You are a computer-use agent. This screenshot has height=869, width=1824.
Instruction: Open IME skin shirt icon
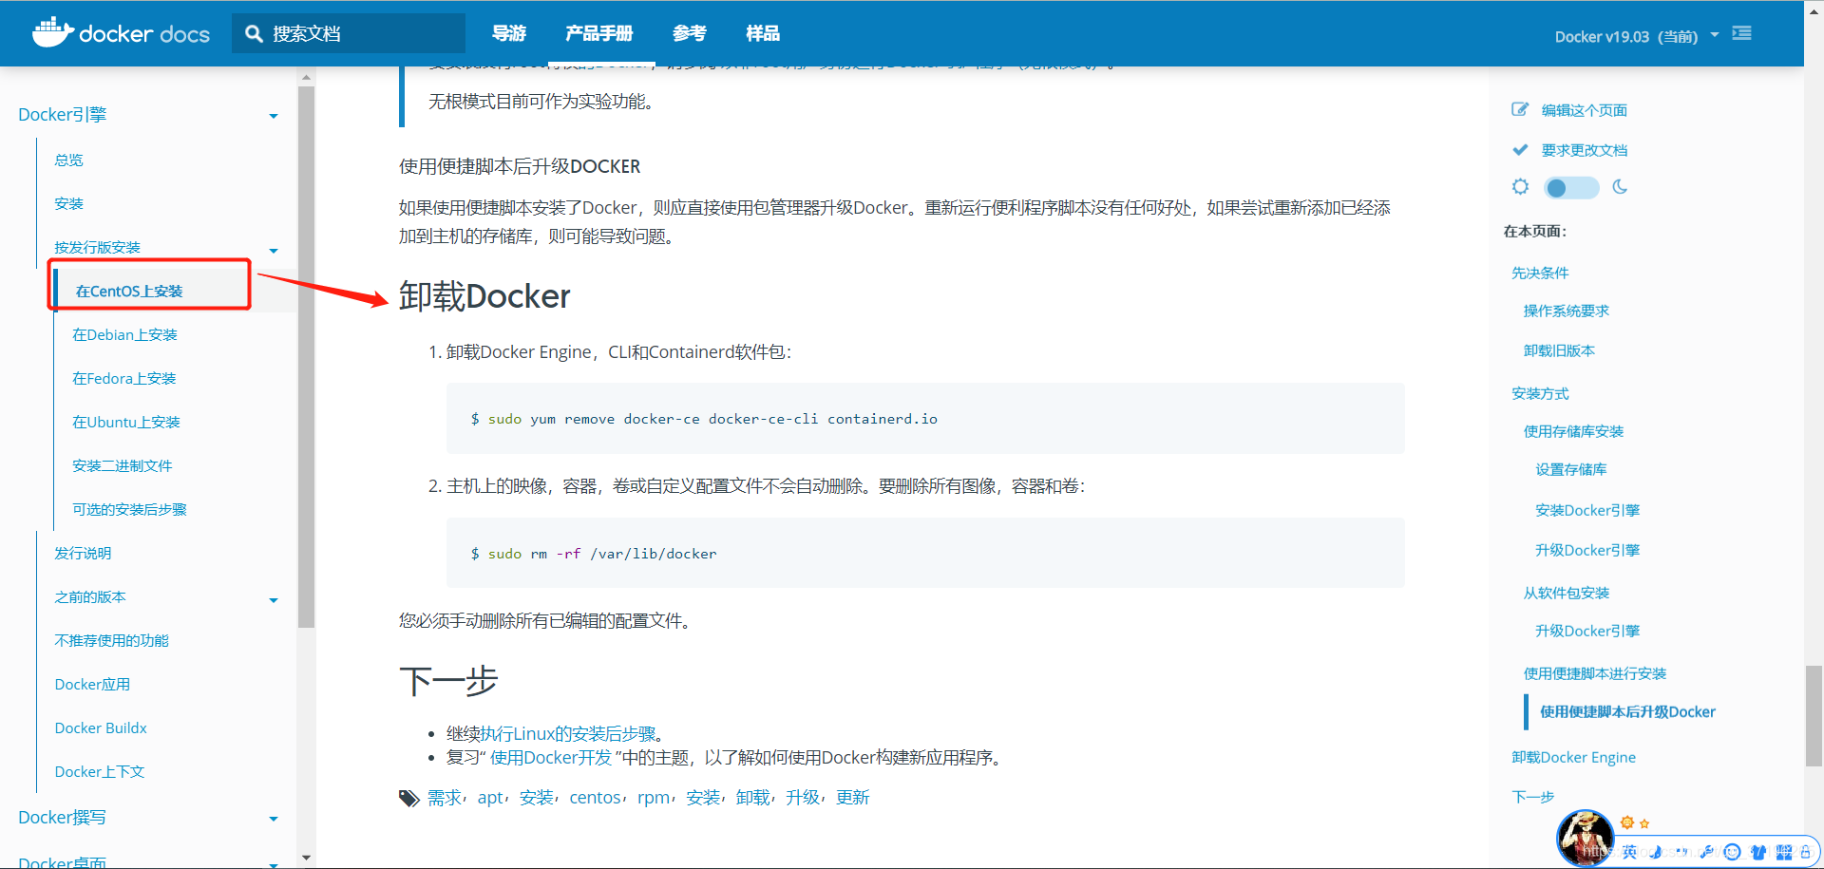[1758, 852]
